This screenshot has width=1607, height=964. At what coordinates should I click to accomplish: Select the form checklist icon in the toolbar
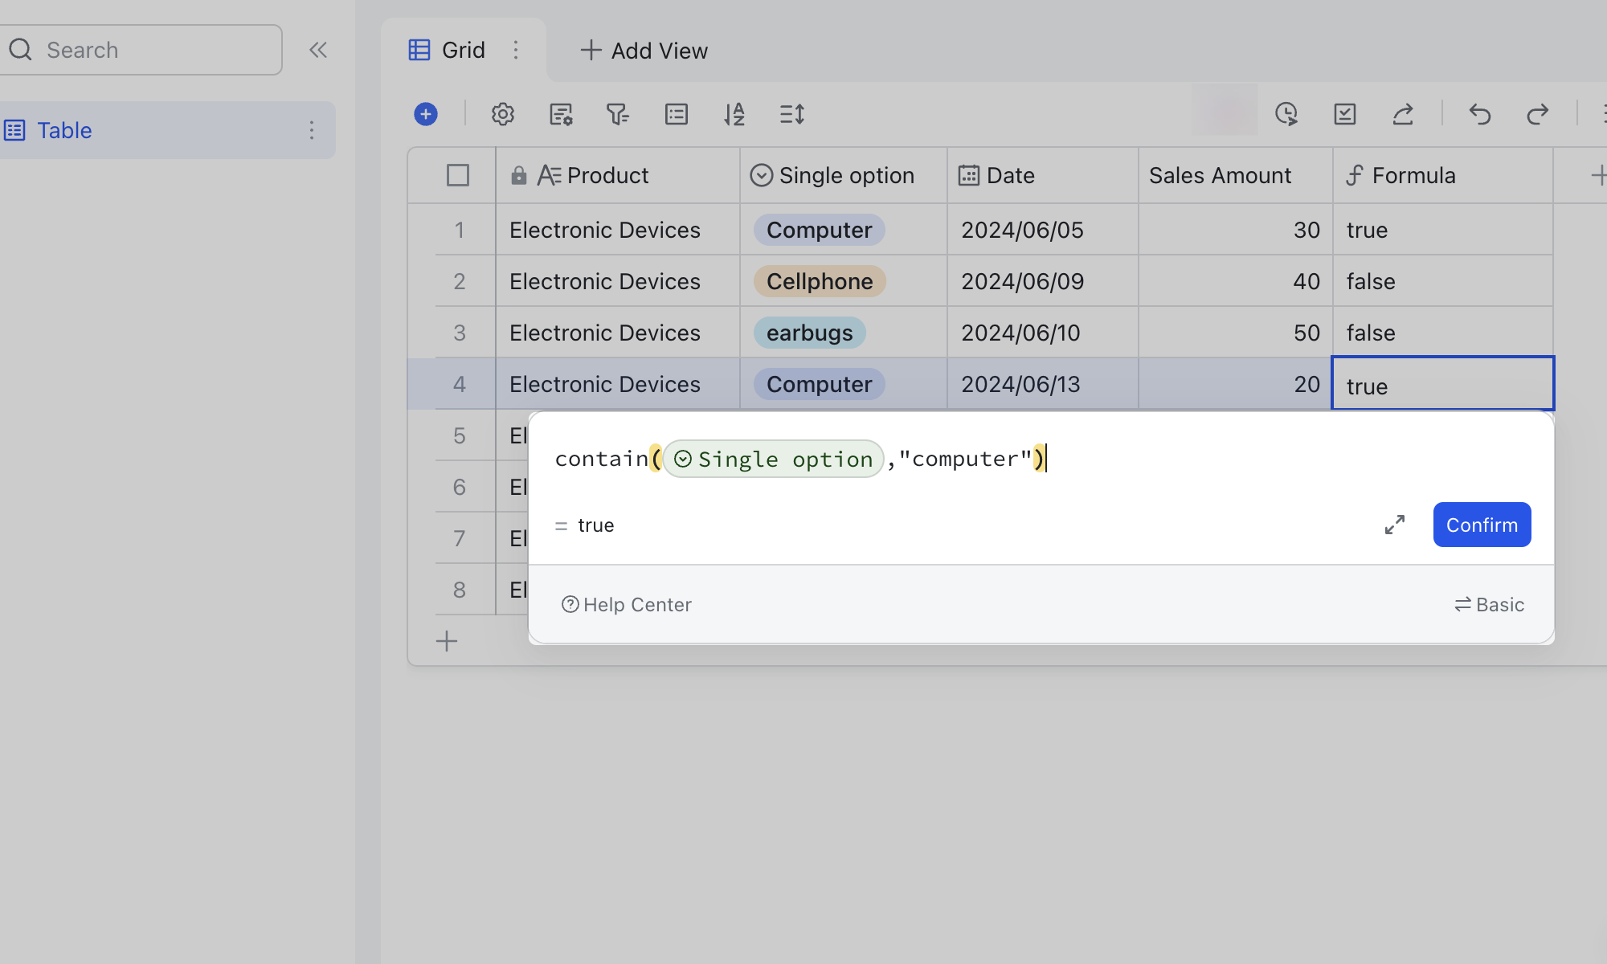pyautogui.click(x=1345, y=114)
